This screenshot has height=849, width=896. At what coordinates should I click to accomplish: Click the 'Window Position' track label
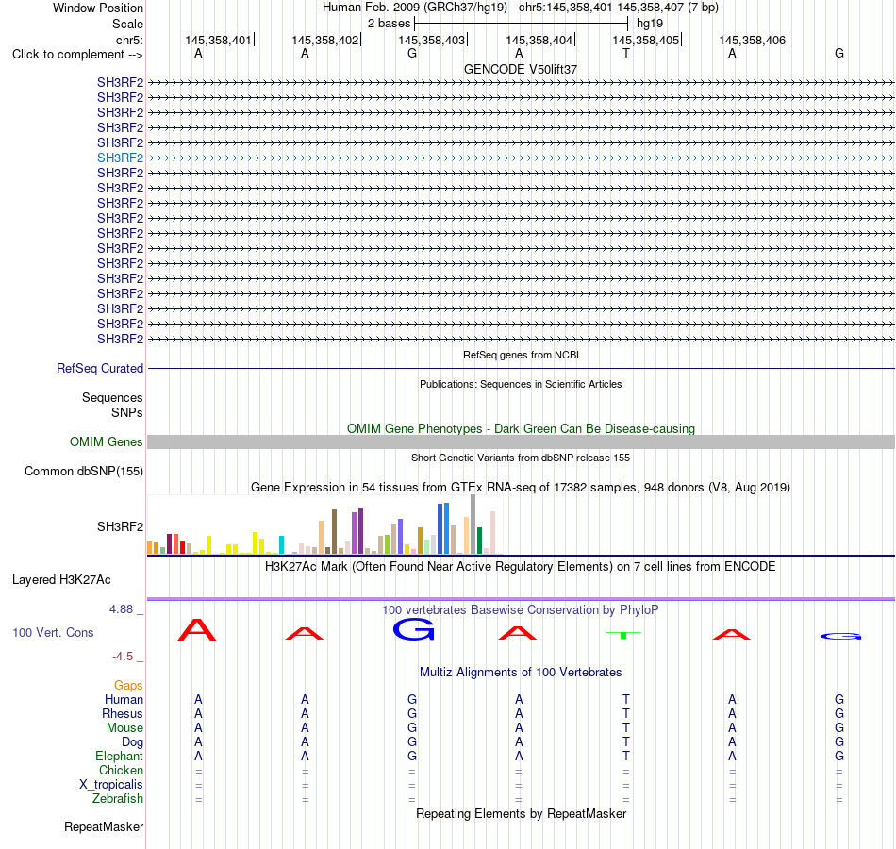(98, 8)
